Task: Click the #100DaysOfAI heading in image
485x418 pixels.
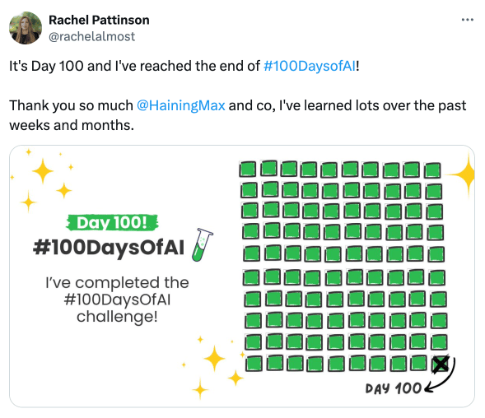Action: click(109, 248)
